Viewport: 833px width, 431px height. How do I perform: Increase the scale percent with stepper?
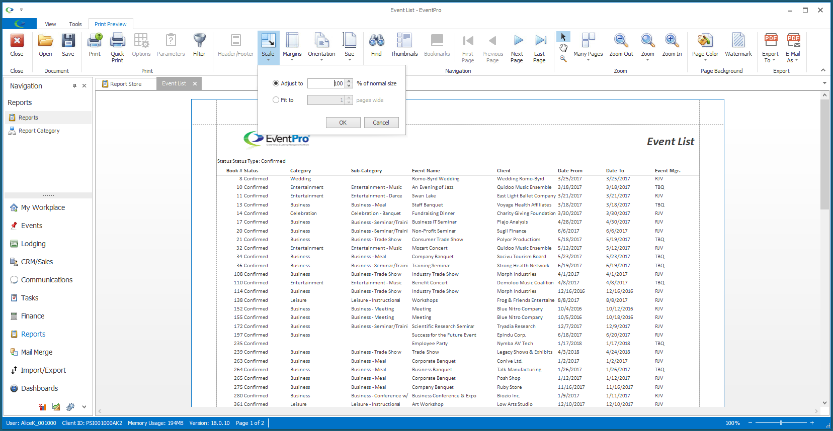tap(349, 81)
